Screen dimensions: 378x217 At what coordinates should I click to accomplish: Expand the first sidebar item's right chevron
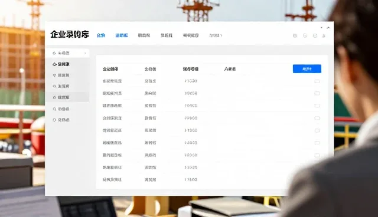pos(85,53)
